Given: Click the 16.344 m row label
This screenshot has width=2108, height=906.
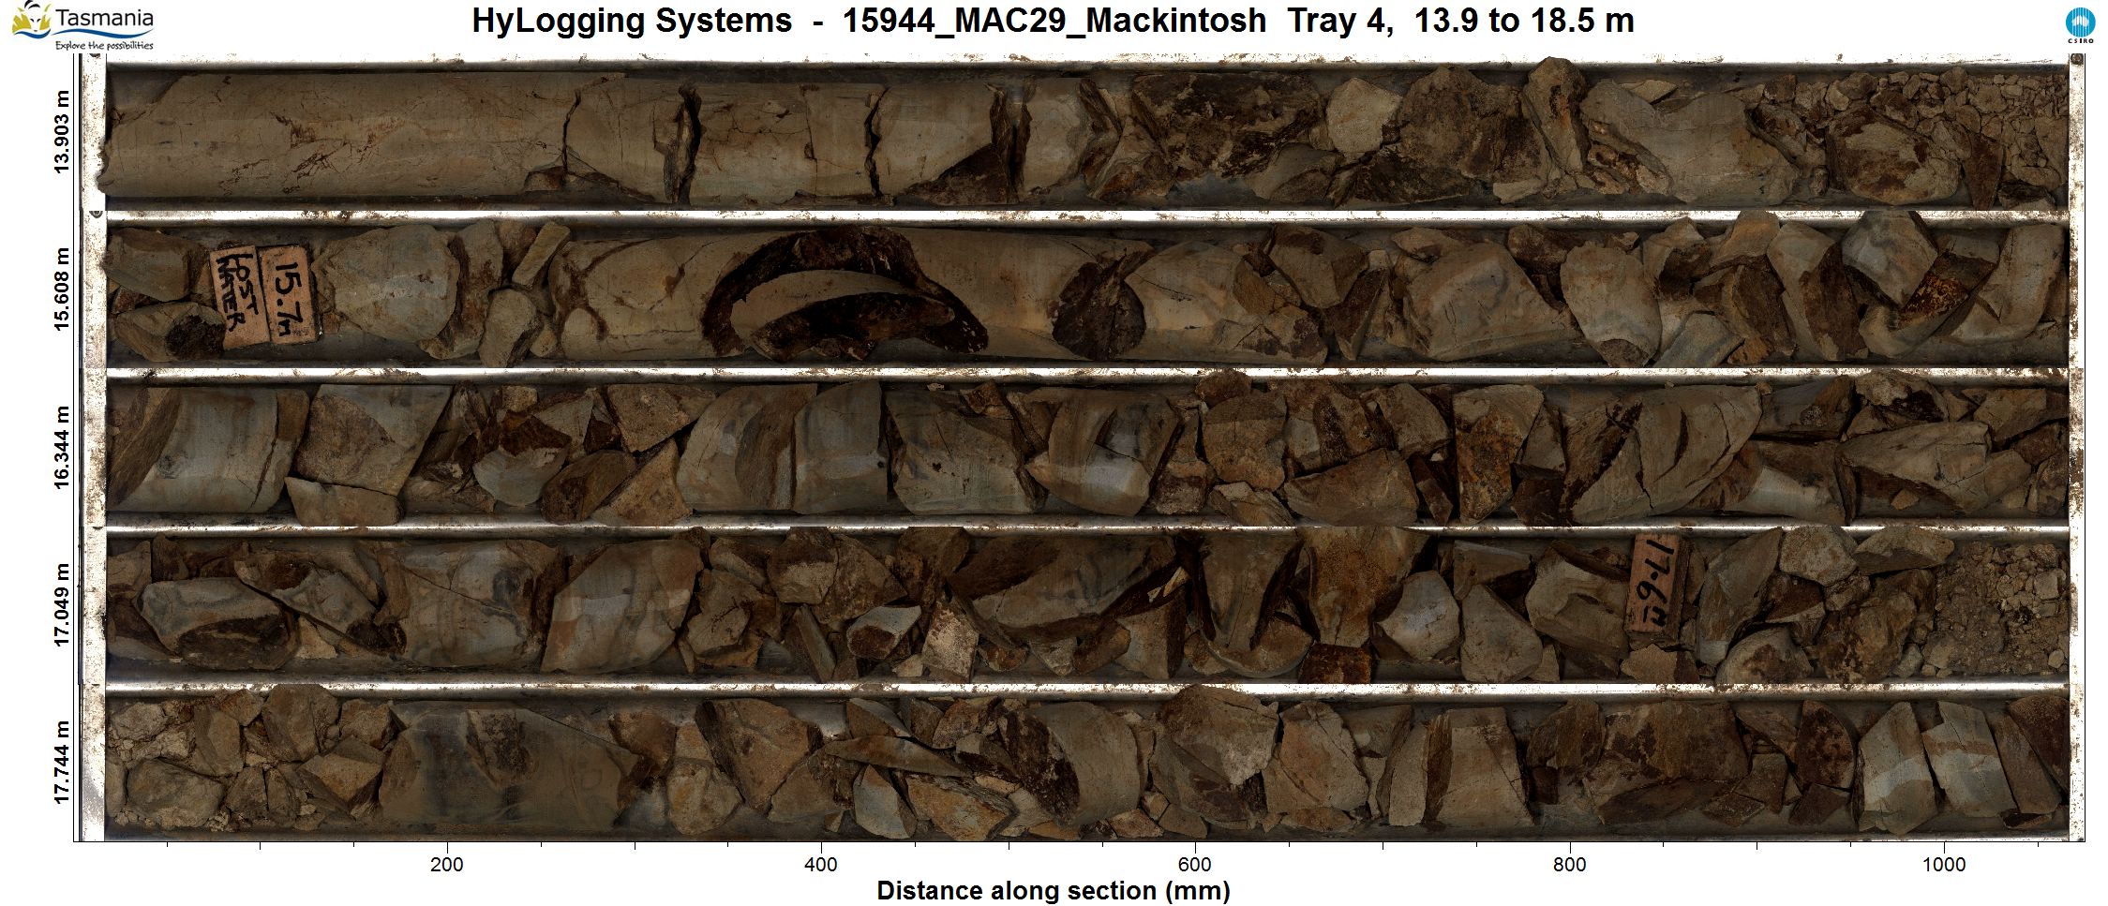Looking at the screenshot, I should (x=63, y=448).
